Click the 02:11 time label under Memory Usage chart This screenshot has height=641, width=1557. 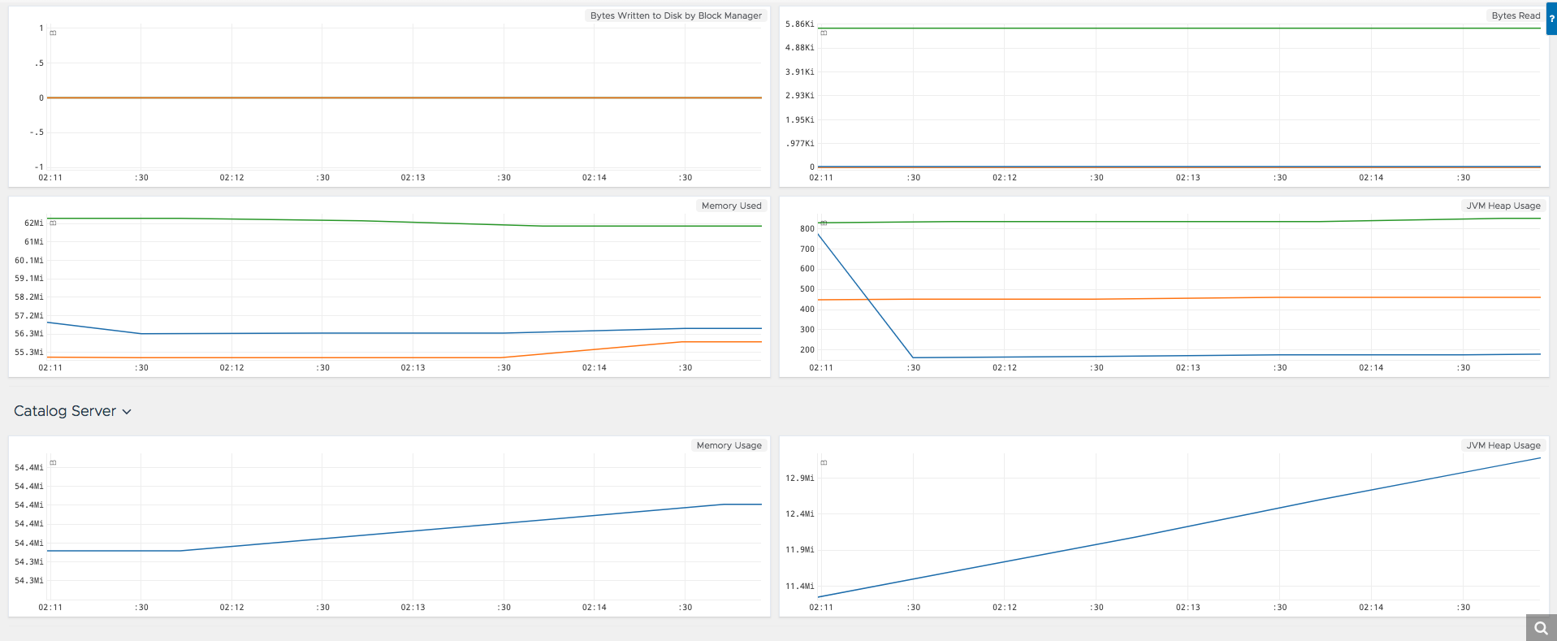point(50,607)
